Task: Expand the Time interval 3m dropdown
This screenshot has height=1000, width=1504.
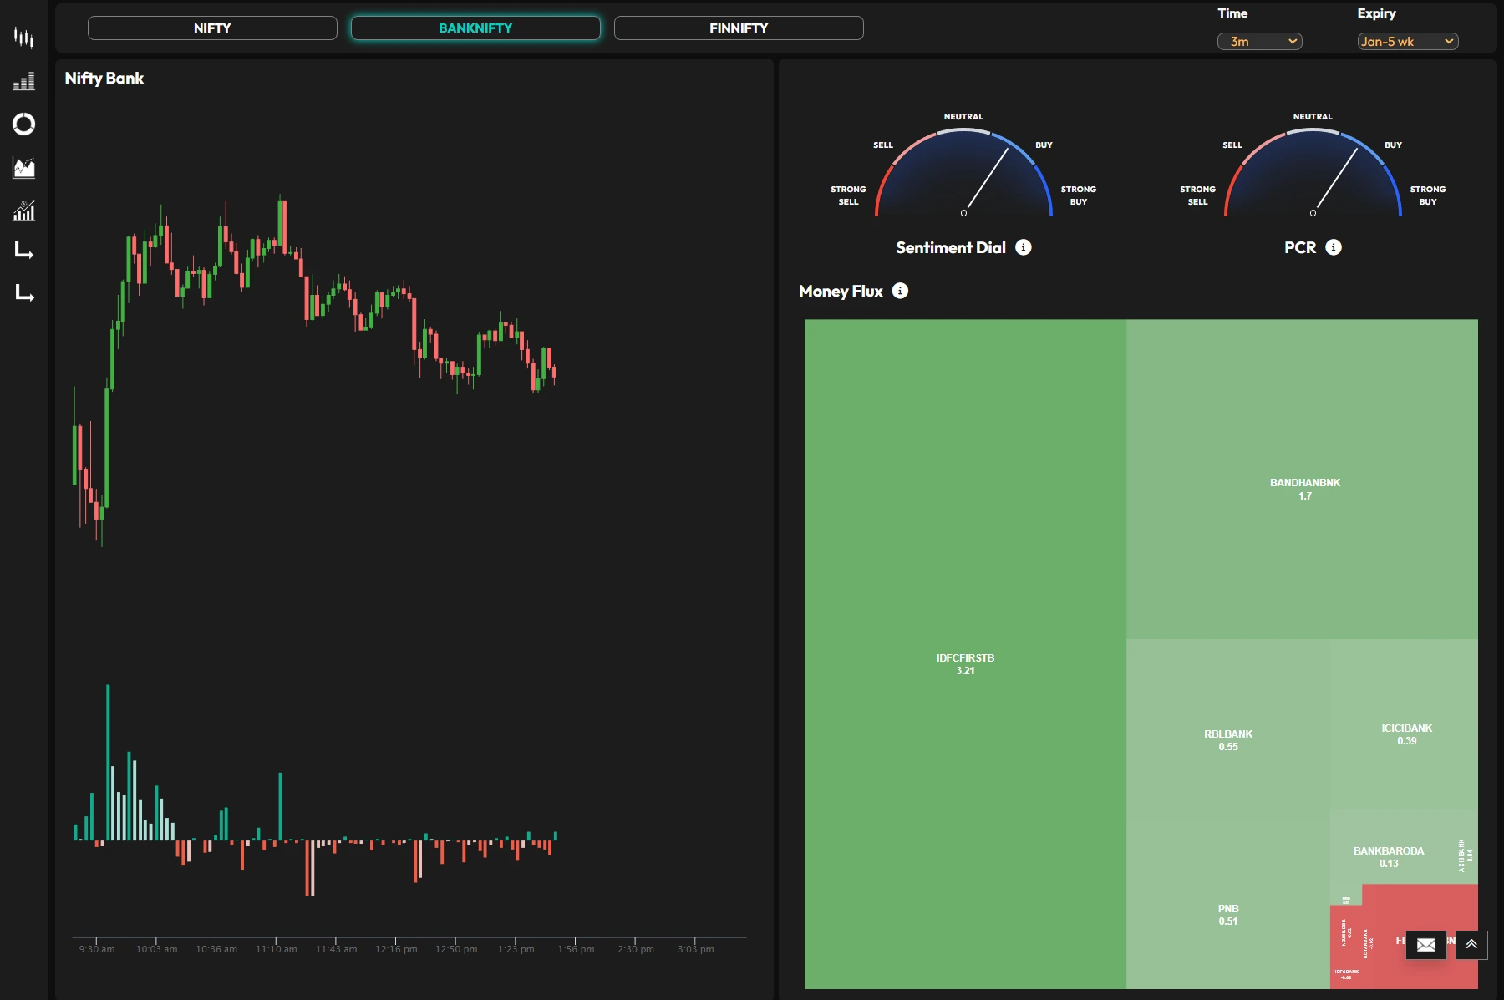Action: 1259,41
